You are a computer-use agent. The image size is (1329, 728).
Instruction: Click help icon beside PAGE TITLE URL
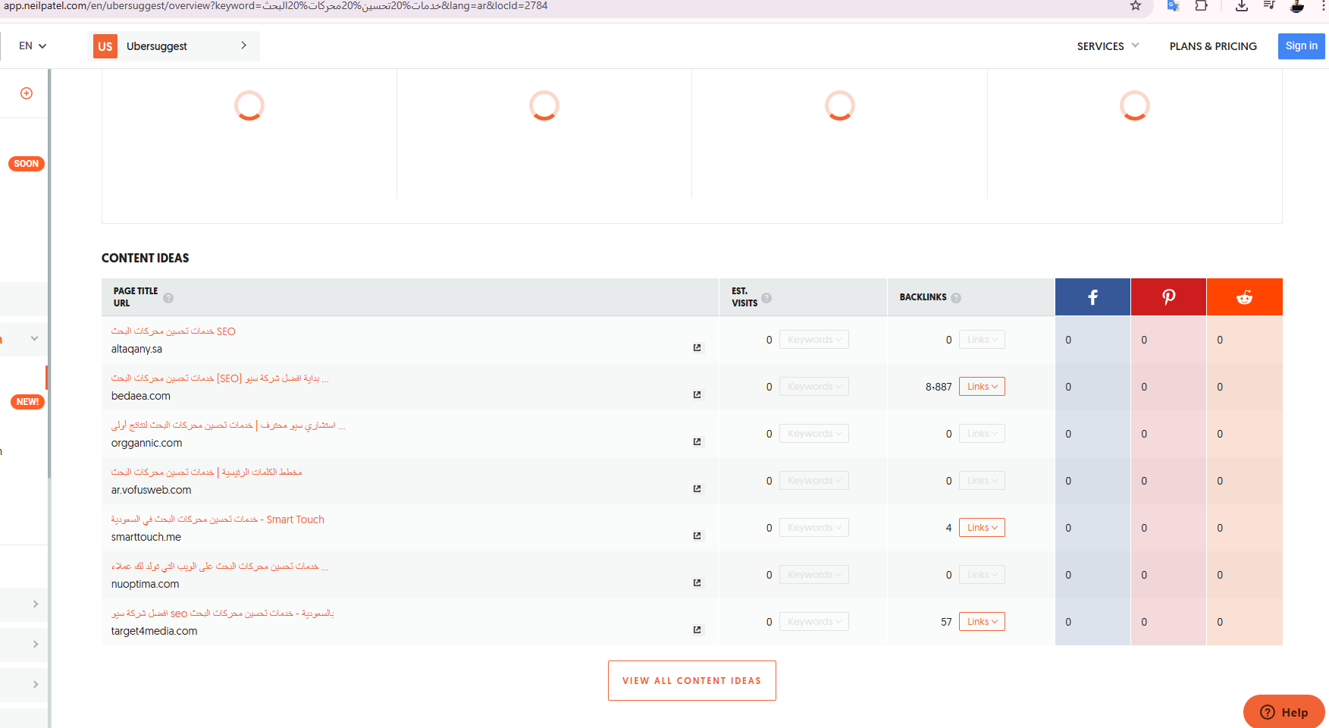(x=168, y=298)
